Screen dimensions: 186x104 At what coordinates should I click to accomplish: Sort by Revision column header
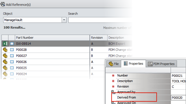(99, 38)
